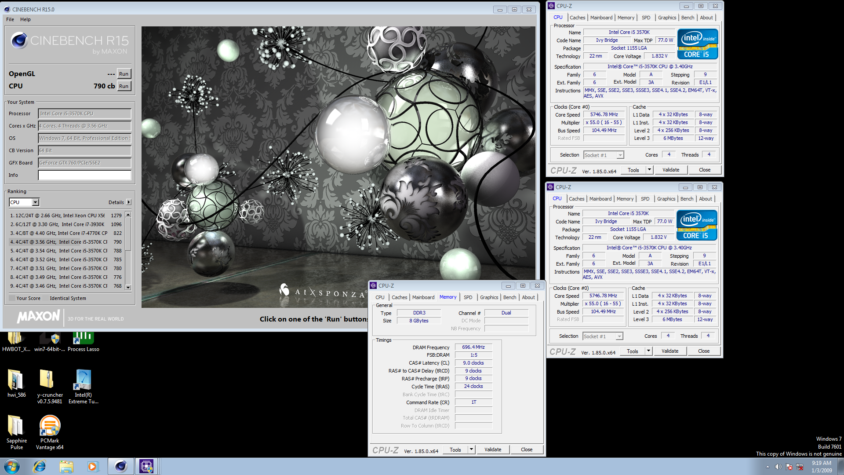This screenshot has height=475, width=844.
Task: Click the DRAM Frequency value 696.4 MHz
Action: 473,347
